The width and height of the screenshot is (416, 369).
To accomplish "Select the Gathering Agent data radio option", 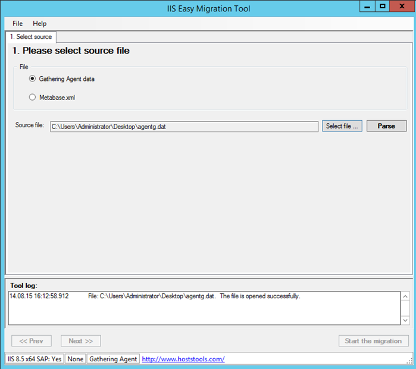I will click(61, 79).
